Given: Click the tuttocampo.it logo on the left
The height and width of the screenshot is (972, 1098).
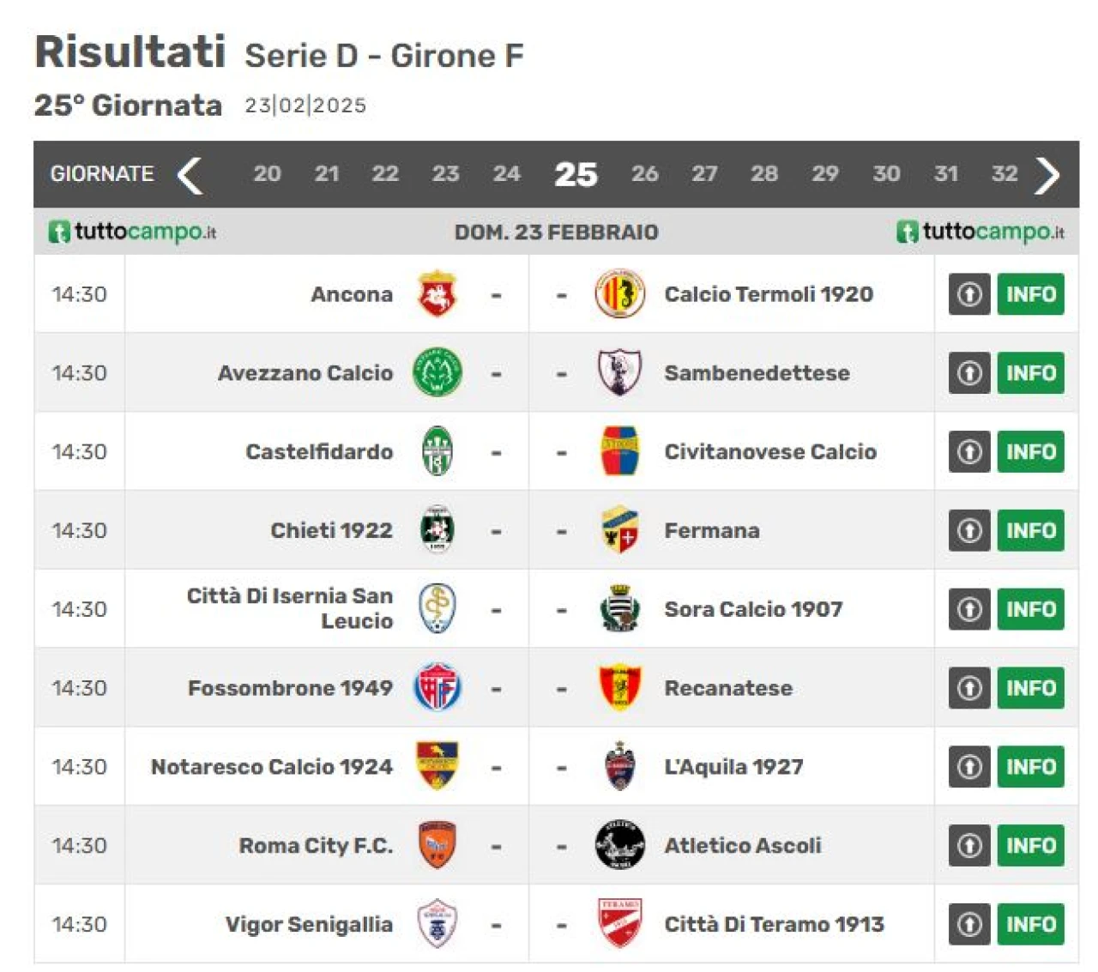Looking at the screenshot, I should tap(132, 232).
